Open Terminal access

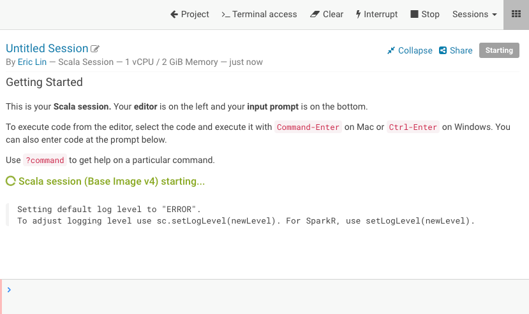[x=259, y=14]
